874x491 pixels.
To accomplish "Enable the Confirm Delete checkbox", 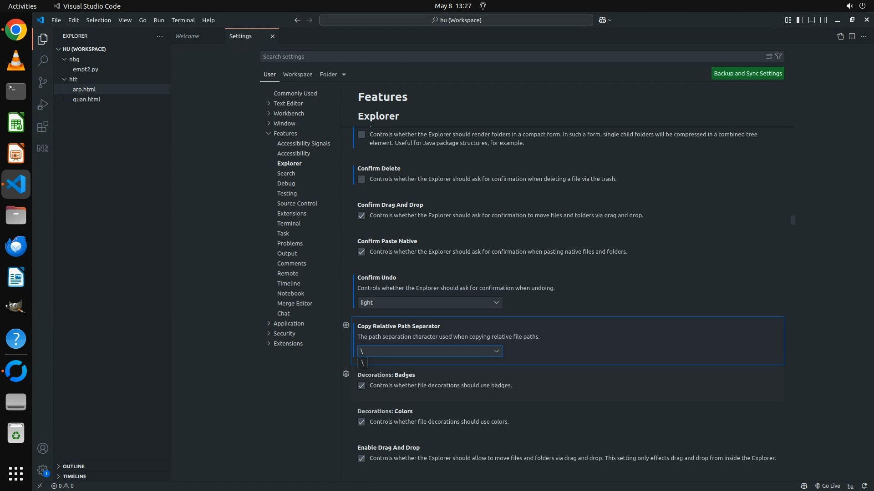I will point(361,179).
